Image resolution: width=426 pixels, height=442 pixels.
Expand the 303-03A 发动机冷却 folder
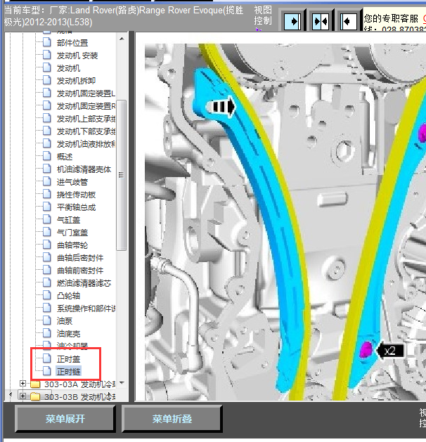(x=22, y=384)
